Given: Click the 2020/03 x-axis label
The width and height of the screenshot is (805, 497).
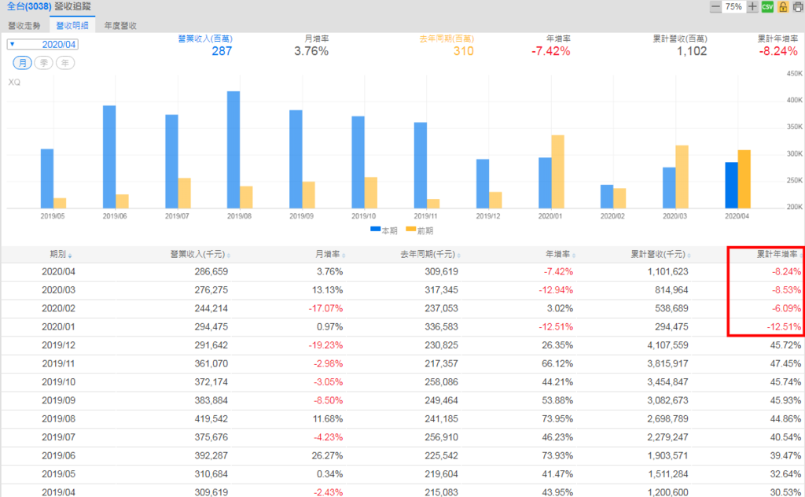Looking at the screenshot, I should click(675, 216).
